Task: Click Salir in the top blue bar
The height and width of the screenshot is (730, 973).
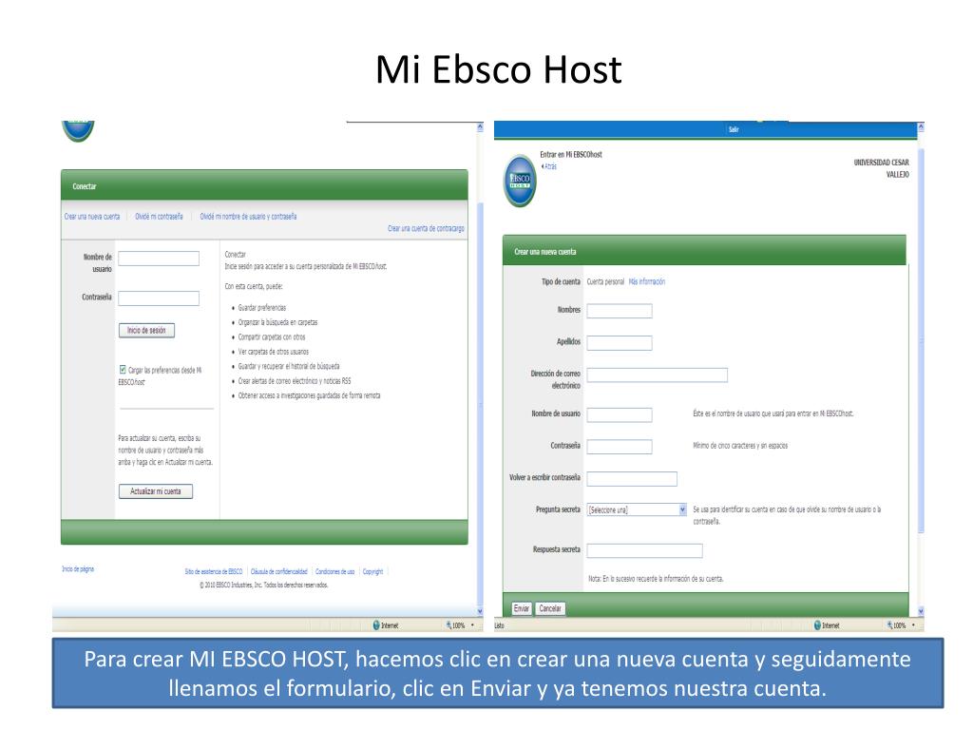Action: 734,129
